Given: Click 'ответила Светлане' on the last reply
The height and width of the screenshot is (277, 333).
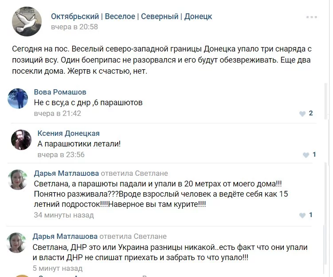Looking at the screenshot, I should (x=133, y=236).
